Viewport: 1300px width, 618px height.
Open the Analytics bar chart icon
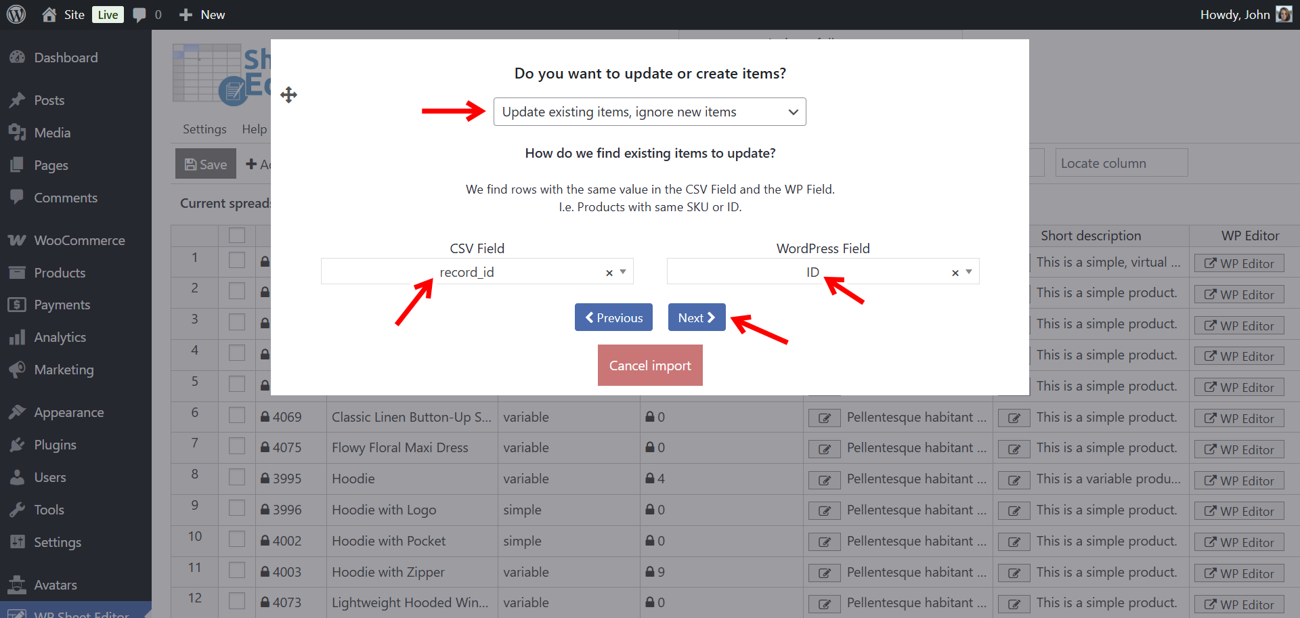click(17, 337)
